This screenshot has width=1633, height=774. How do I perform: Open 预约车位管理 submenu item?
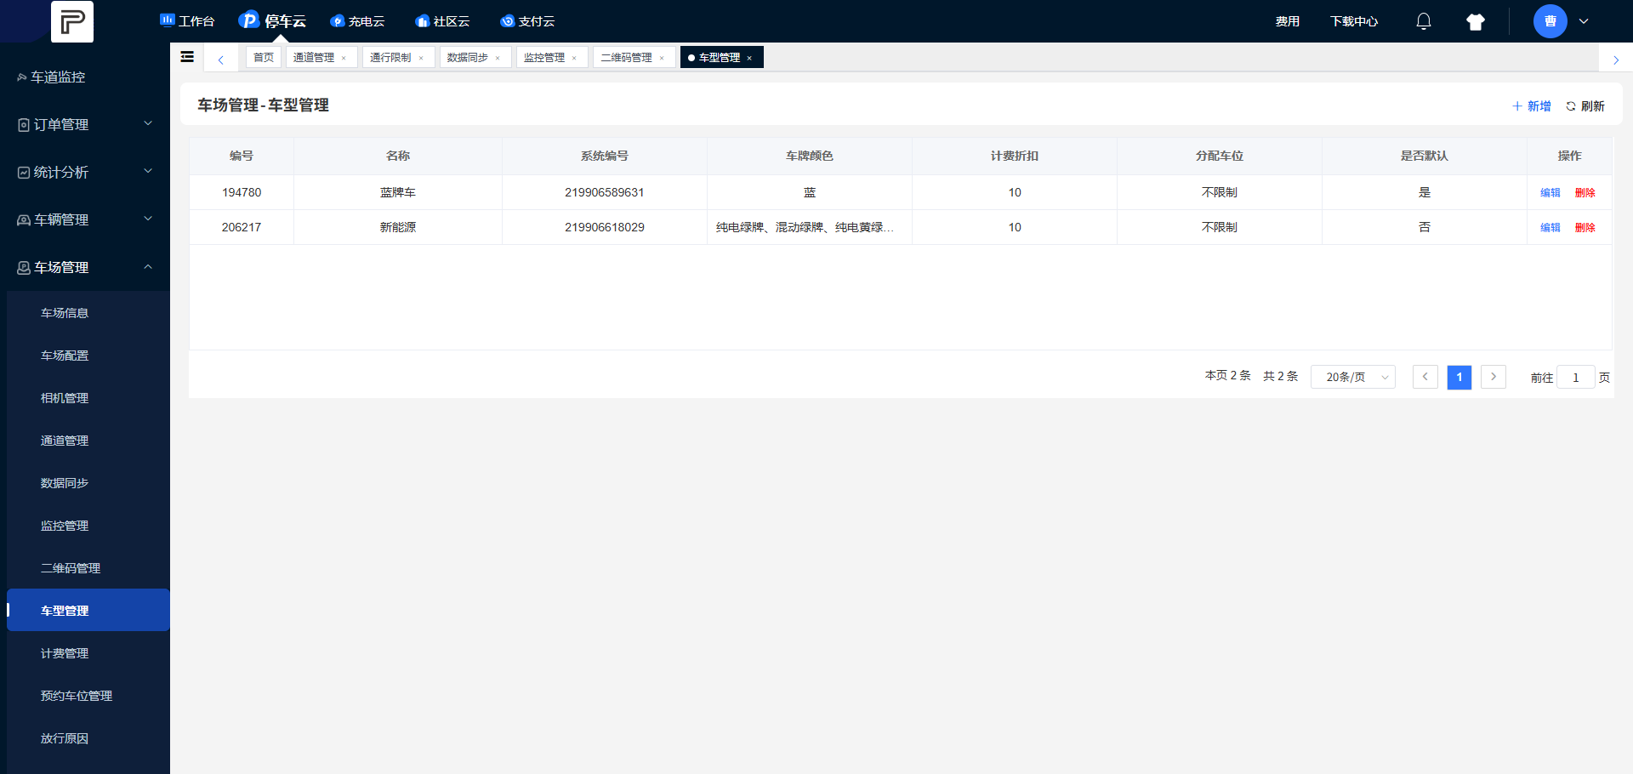click(88, 696)
